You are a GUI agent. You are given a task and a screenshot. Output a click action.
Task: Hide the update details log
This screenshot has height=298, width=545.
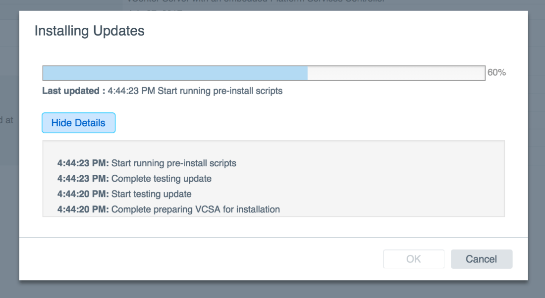click(78, 122)
